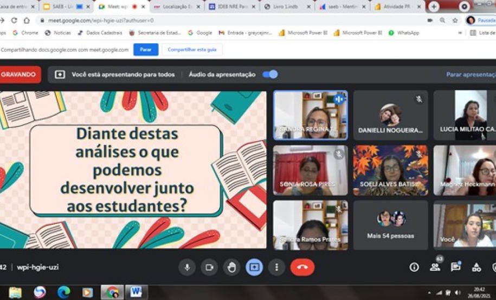Expand the Mais 54 pessoas tile

click(x=390, y=225)
